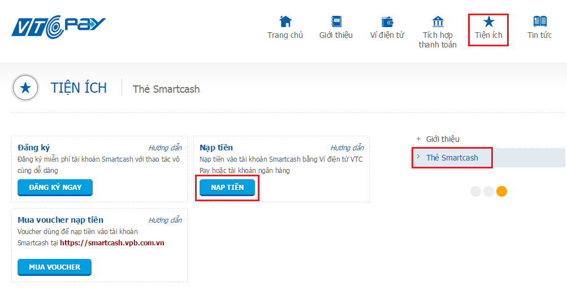Select Giới thiệu in the sidebar
Image resolution: width=567 pixels, height=290 pixels.
pos(443,139)
